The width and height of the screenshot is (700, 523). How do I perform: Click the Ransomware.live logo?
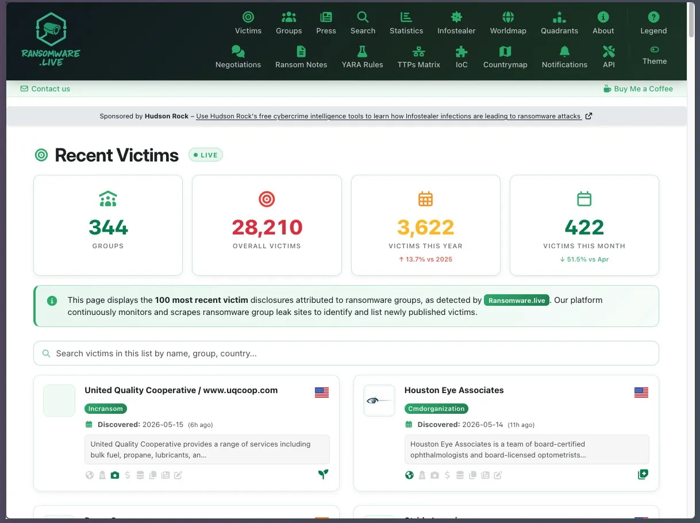(51, 40)
